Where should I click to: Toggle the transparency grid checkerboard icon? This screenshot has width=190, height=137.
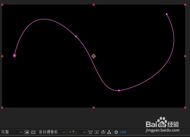point(33,132)
